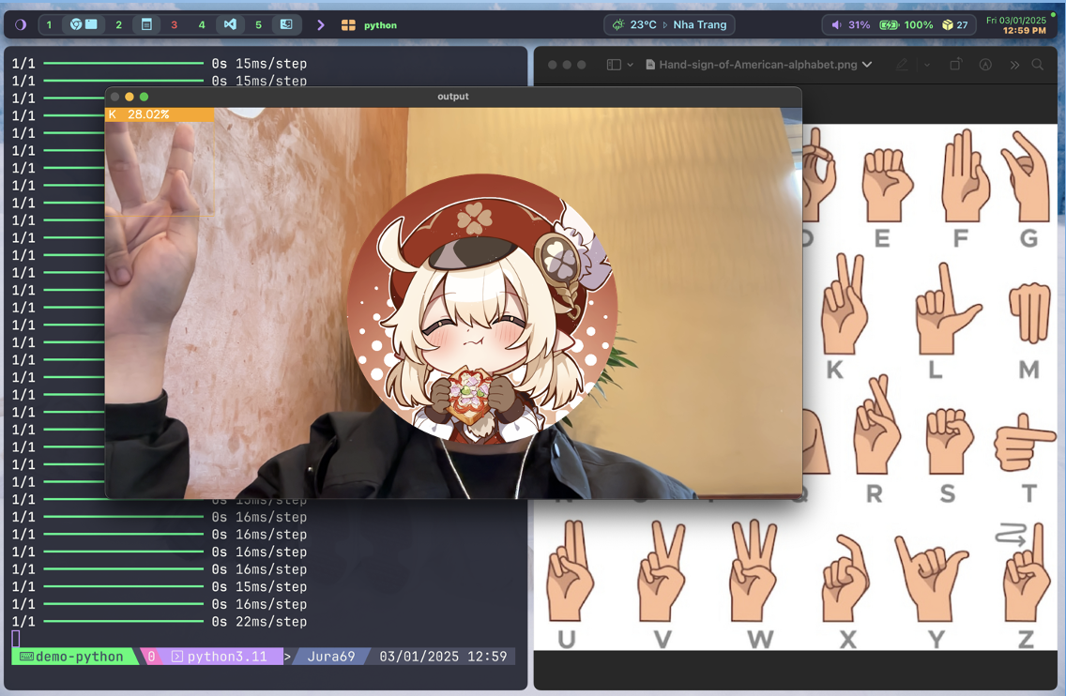Click the weather icon in top bar
Image resolution: width=1066 pixels, height=696 pixels.
click(x=618, y=24)
